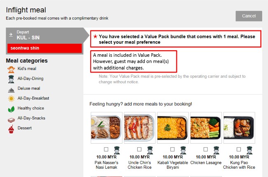The height and width of the screenshot is (177, 268).
Task: Pick the Dessert cupcake icon
Action: (11, 129)
